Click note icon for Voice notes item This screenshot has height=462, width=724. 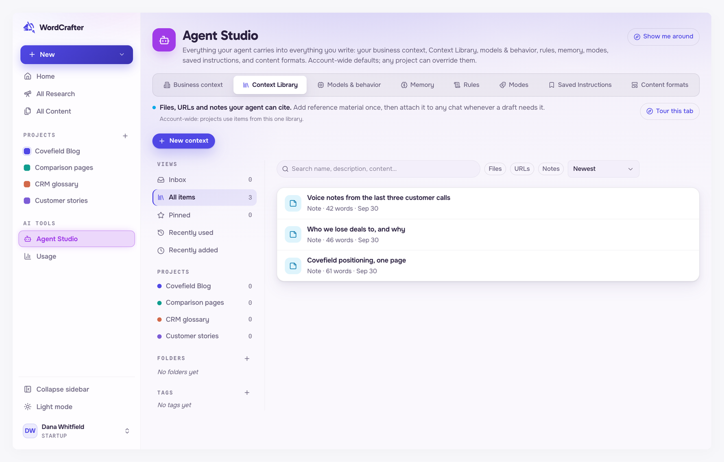pos(293,203)
